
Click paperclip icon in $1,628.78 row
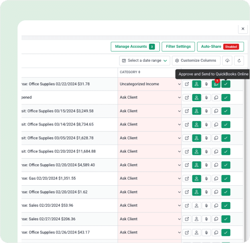coord(206,138)
